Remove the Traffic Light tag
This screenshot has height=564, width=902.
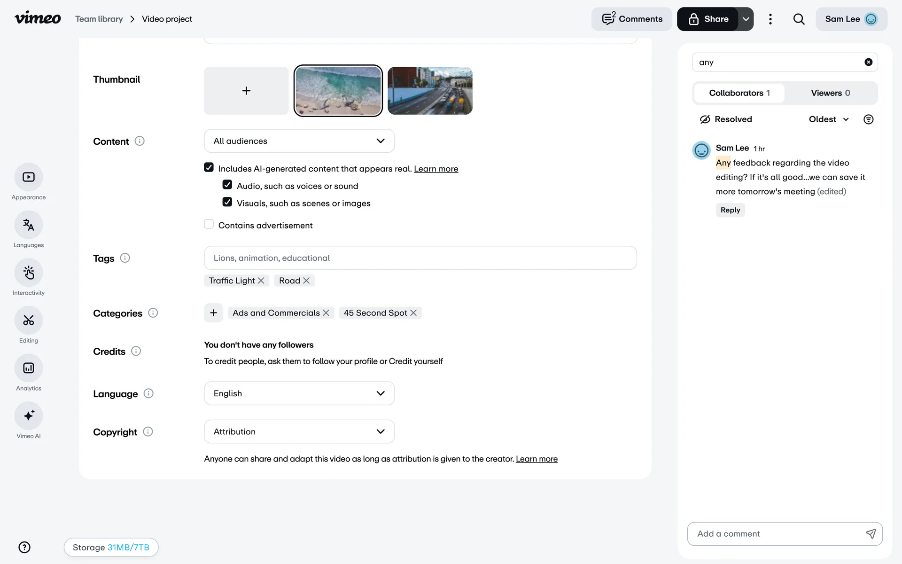(261, 281)
